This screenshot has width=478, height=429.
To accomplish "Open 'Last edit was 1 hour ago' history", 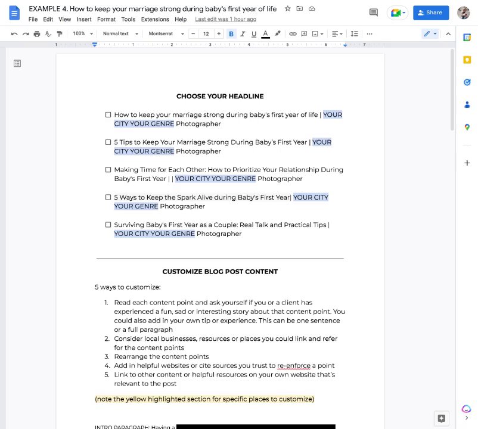I will pyautogui.click(x=225, y=20).
